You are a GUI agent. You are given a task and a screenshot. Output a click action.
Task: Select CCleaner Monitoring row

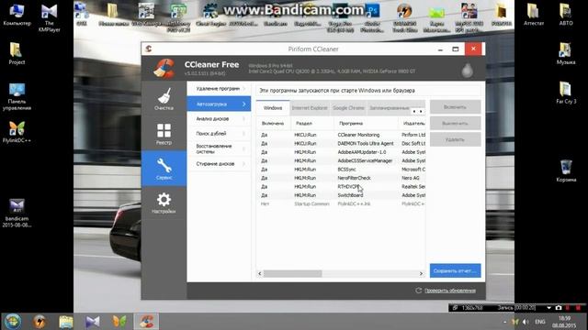click(x=341, y=135)
